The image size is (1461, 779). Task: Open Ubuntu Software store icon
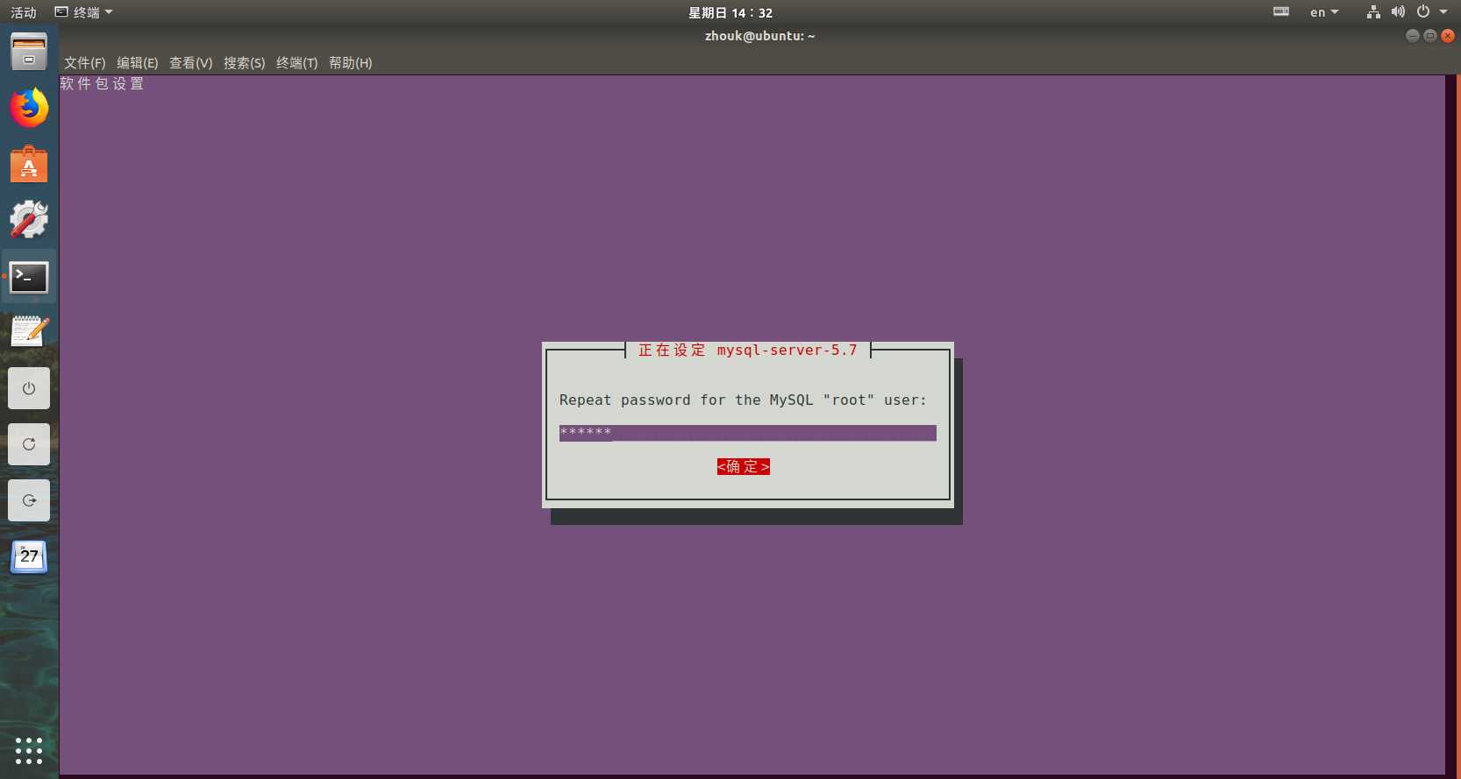coord(29,164)
